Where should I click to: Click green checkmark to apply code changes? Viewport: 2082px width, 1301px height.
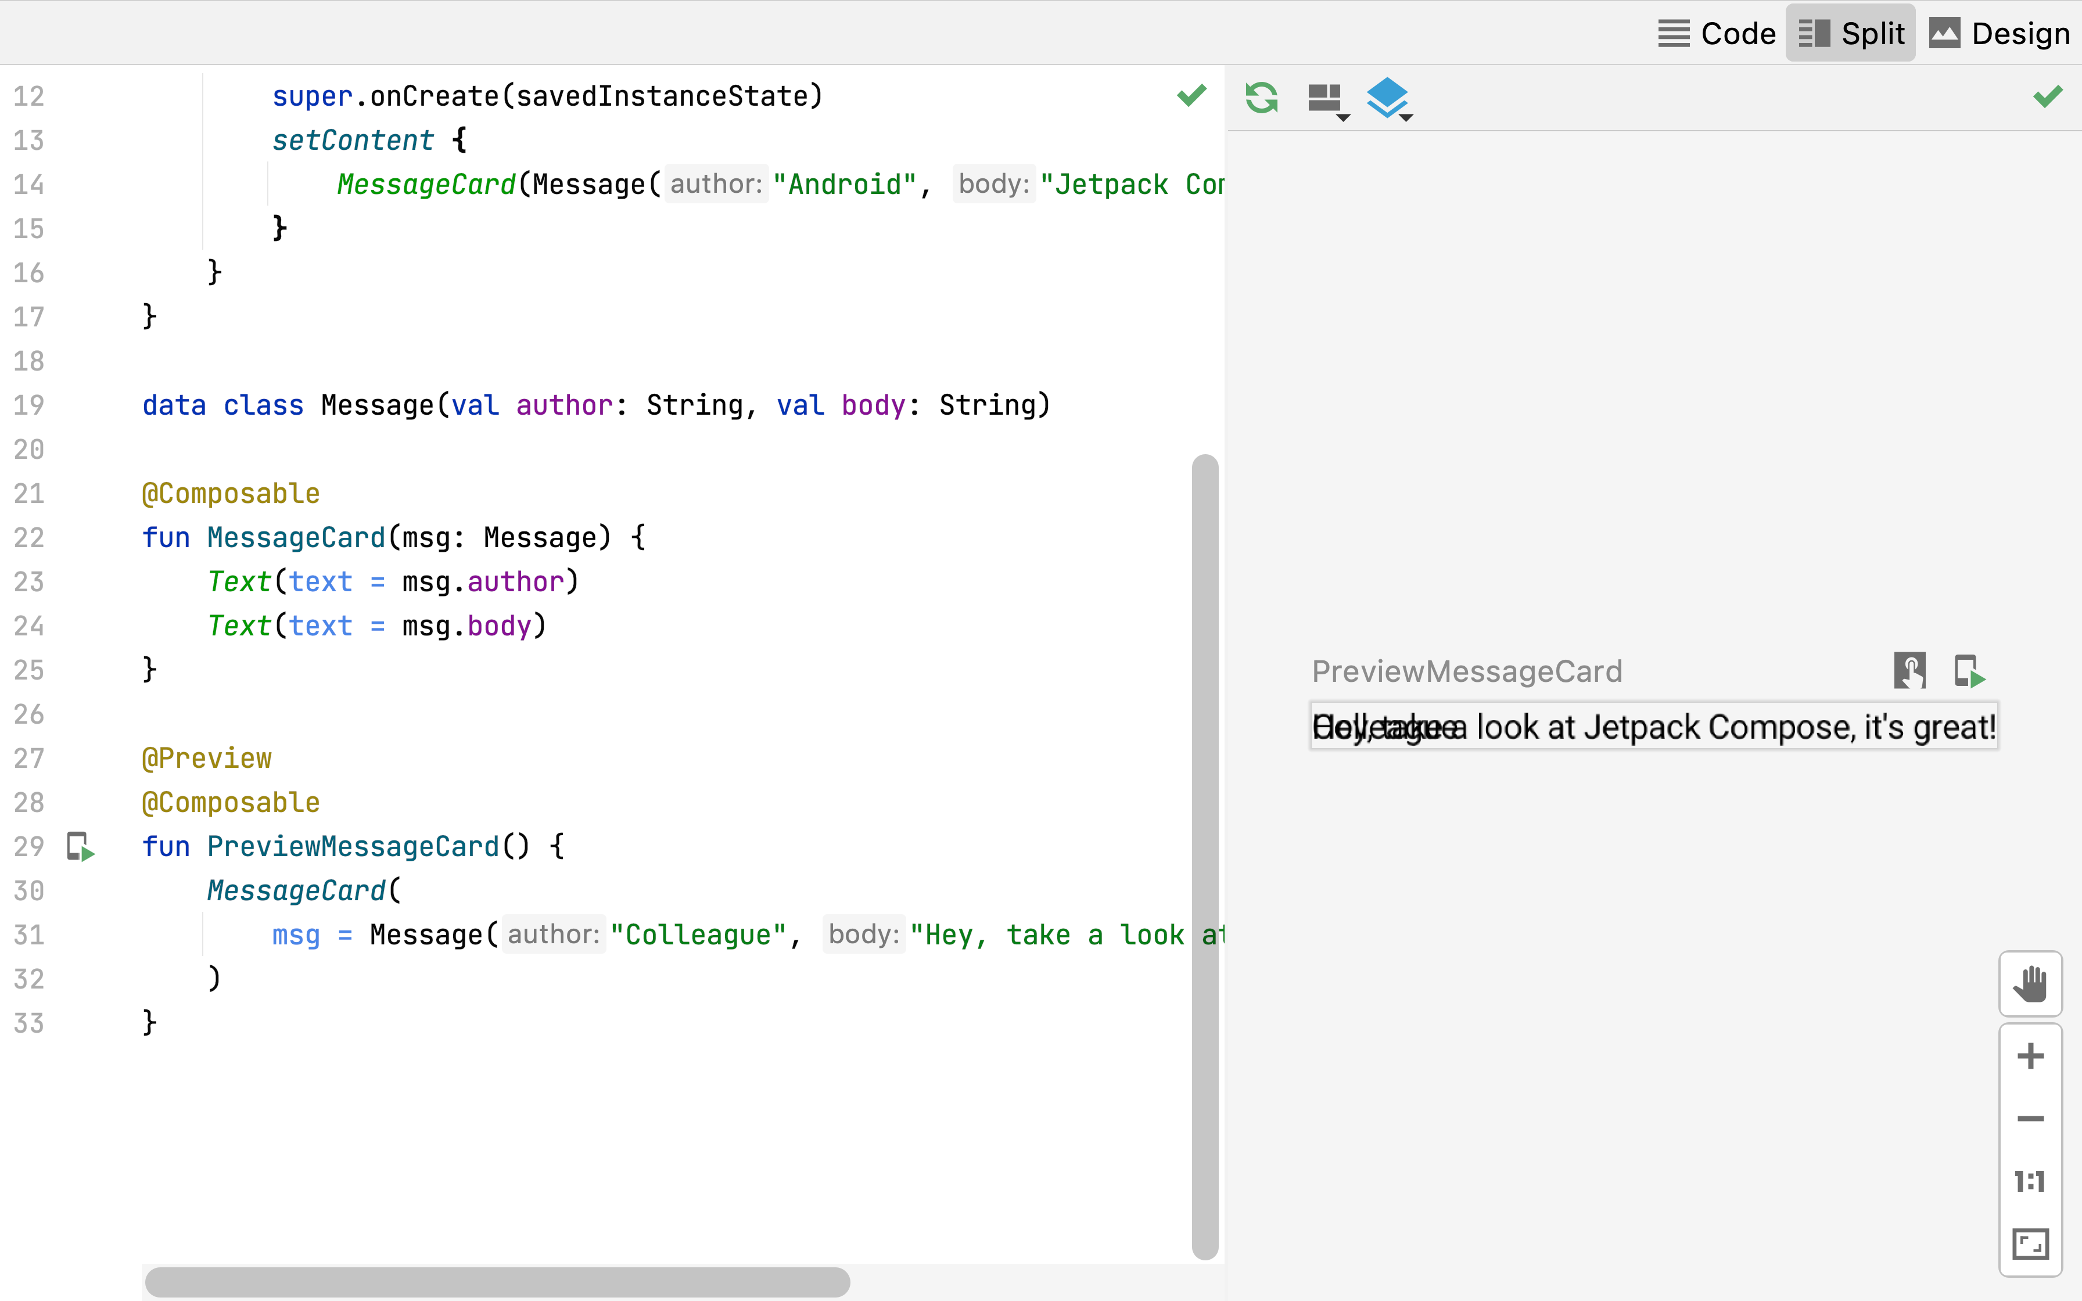pyautogui.click(x=1191, y=95)
